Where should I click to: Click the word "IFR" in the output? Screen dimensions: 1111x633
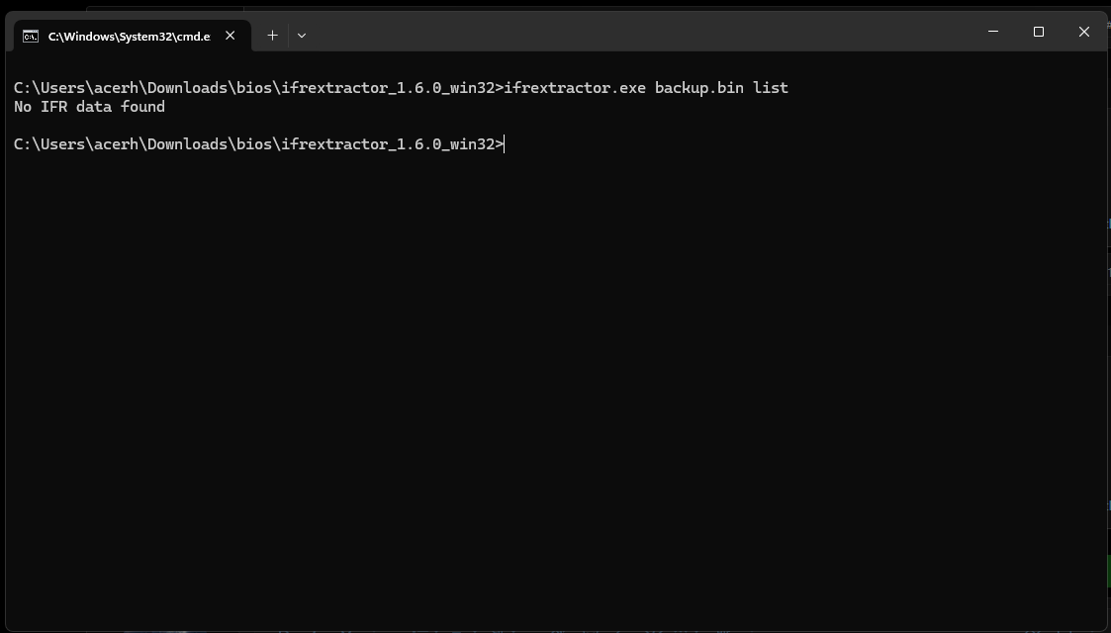(x=53, y=107)
